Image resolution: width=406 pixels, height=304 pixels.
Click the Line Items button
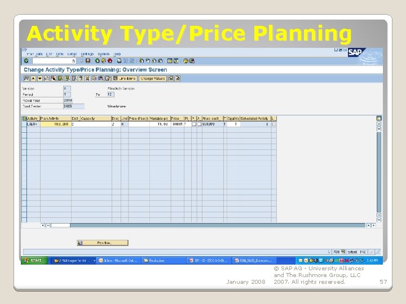coord(125,78)
